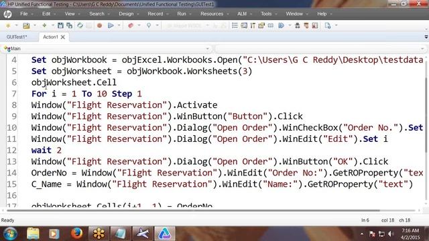The height and width of the screenshot is (241, 429).
Task: Open the ALM menu
Action: (242, 13)
